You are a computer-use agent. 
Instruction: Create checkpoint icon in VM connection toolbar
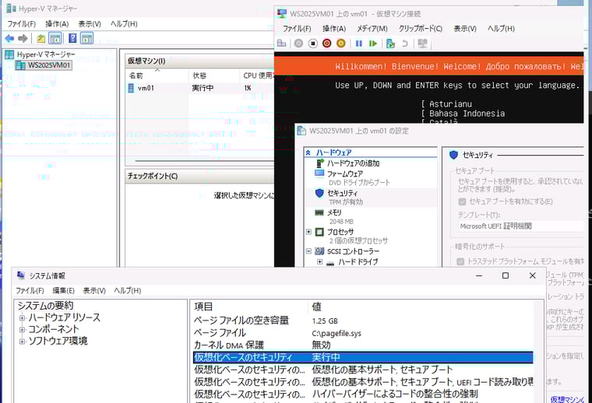coord(390,44)
